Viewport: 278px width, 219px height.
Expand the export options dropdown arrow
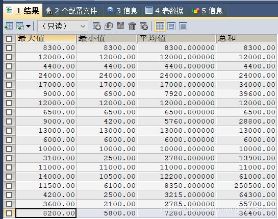coord(28,26)
